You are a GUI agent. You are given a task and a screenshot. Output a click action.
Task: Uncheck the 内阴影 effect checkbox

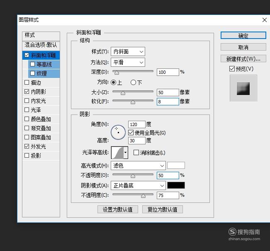point(27,92)
